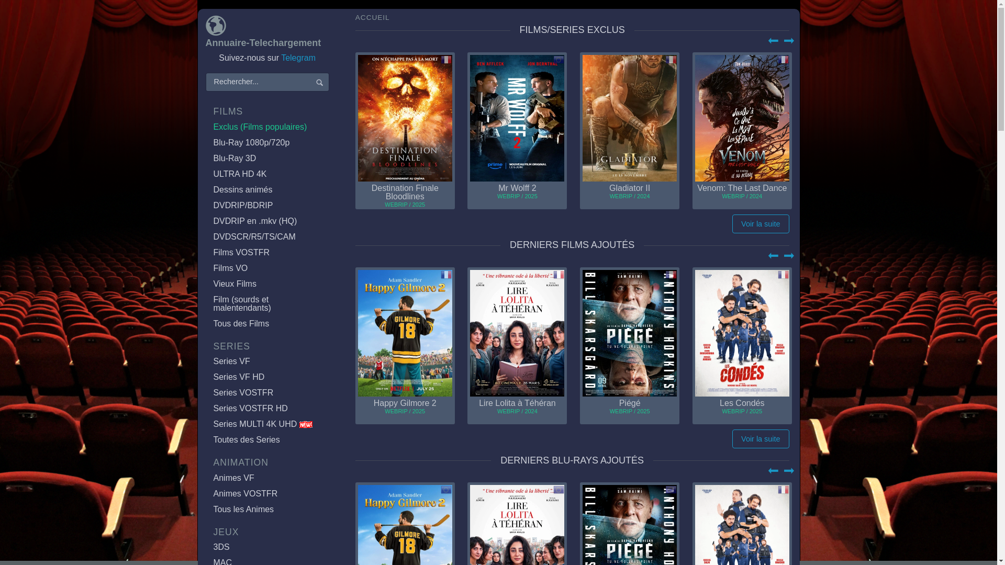Open Blu-Ray 3D category
1005x565 pixels.
coord(234,159)
